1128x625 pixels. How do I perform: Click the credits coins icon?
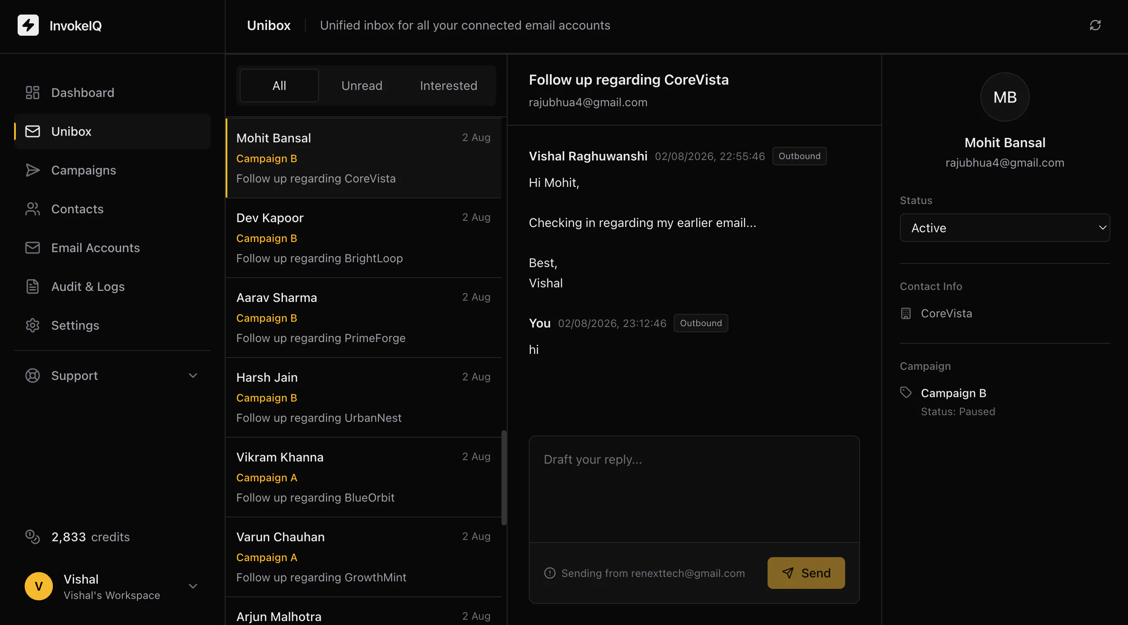click(33, 537)
